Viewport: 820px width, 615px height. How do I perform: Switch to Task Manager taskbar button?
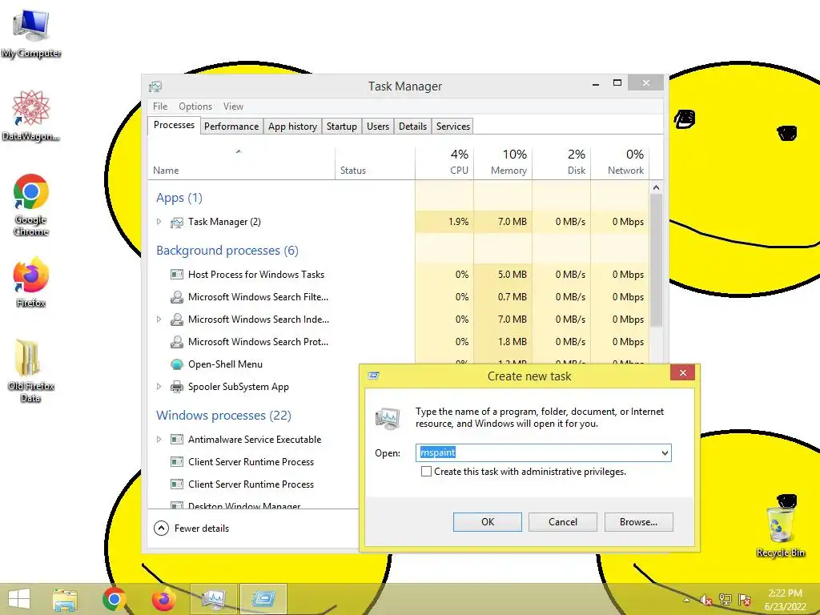coord(213,599)
